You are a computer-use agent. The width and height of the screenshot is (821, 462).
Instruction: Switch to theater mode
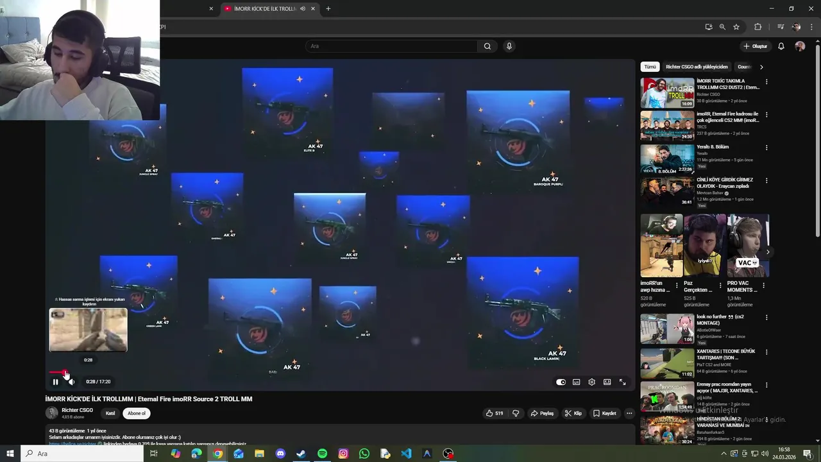pos(607,382)
